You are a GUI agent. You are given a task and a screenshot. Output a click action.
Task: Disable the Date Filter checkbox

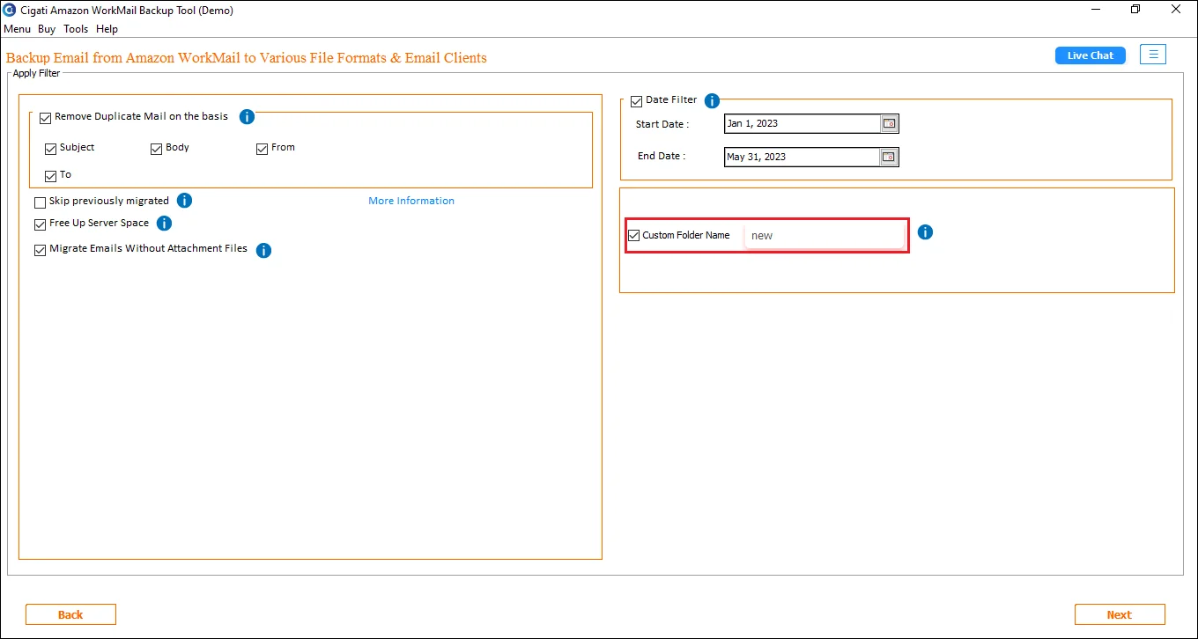[x=637, y=101]
